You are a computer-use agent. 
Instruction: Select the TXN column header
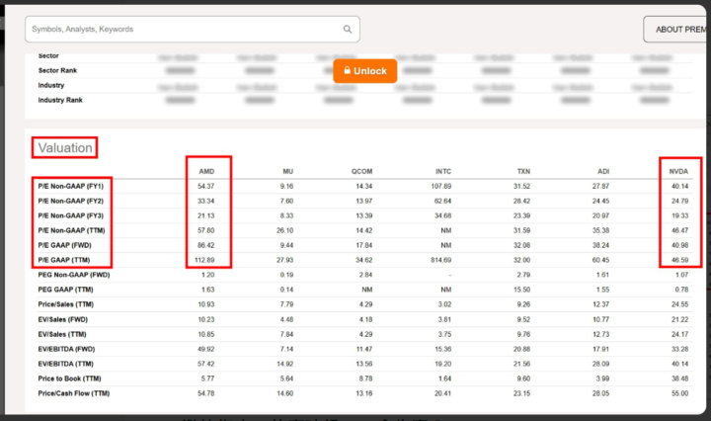tap(523, 171)
